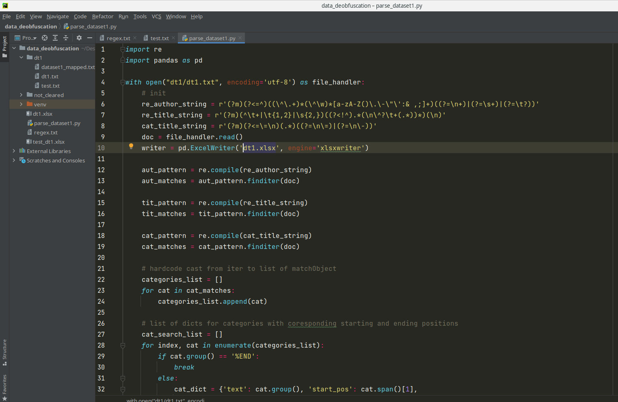
Task: Click the yellow lightbulb intention icon
Action: (131, 146)
